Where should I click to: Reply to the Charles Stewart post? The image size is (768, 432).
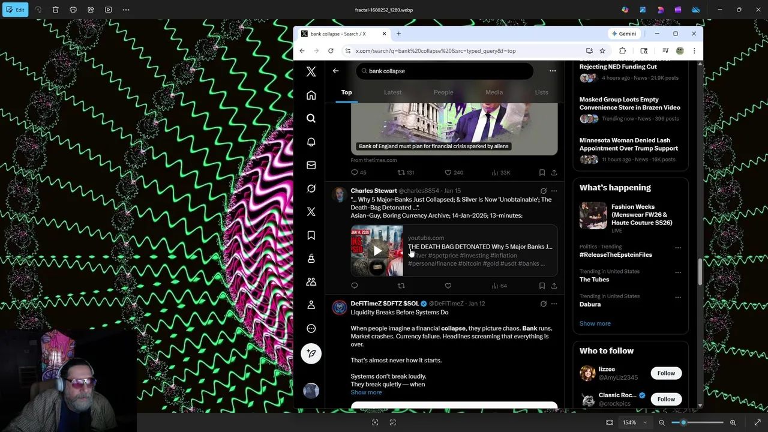[354, 286]
